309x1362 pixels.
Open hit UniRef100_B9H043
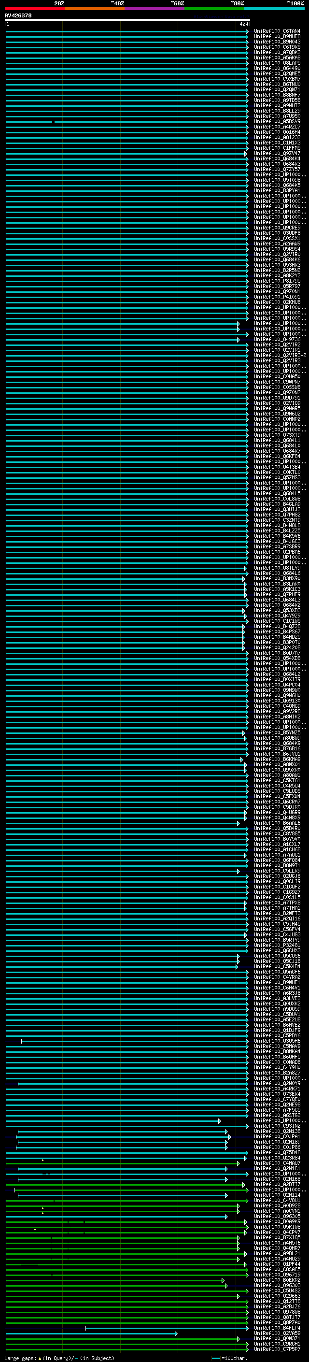(x=277, y=42)
